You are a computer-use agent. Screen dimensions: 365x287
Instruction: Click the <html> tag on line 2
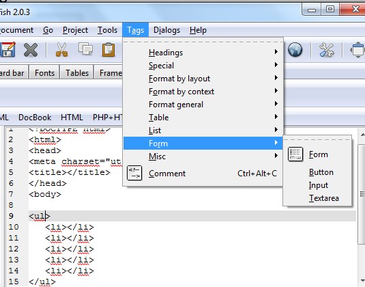pyautogui.click(x=45, y=139)
